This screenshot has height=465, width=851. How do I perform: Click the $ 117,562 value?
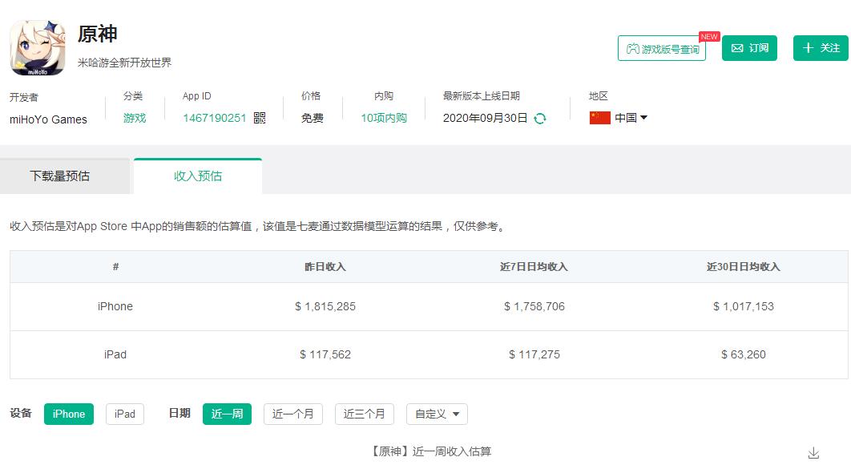pos(325,354)
